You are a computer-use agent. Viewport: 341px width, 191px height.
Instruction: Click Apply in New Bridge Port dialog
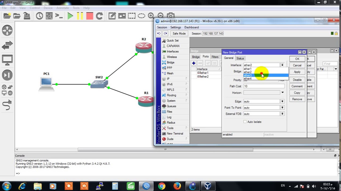coord(297,72)
